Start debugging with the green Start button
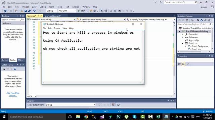Viewport: 215px width, 120px height. [82, 11]
